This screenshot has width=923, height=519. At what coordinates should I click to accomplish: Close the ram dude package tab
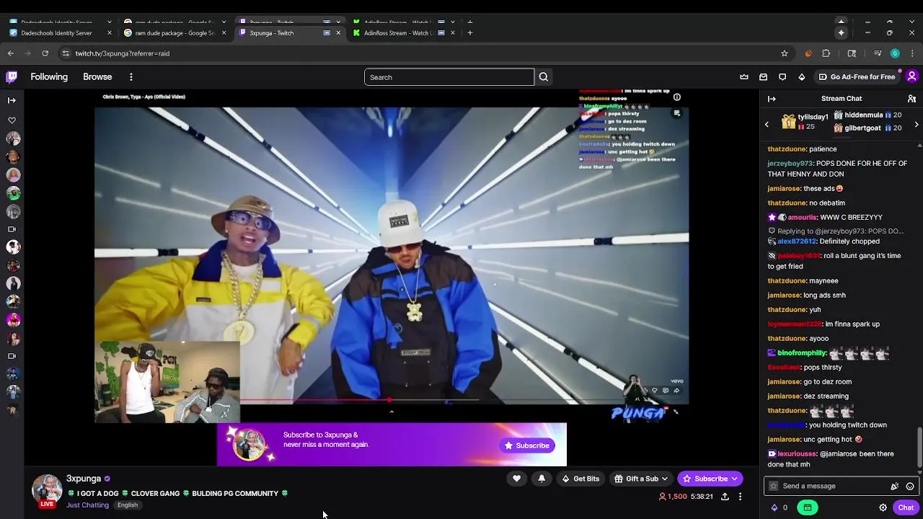coord(224,32)
